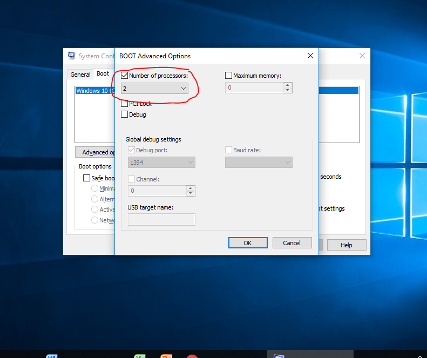
Task: Enable the Debug checkbox
Action: click(x=125, y=114)
